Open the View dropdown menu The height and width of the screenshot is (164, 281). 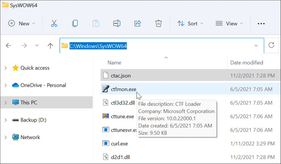(229, 24)
